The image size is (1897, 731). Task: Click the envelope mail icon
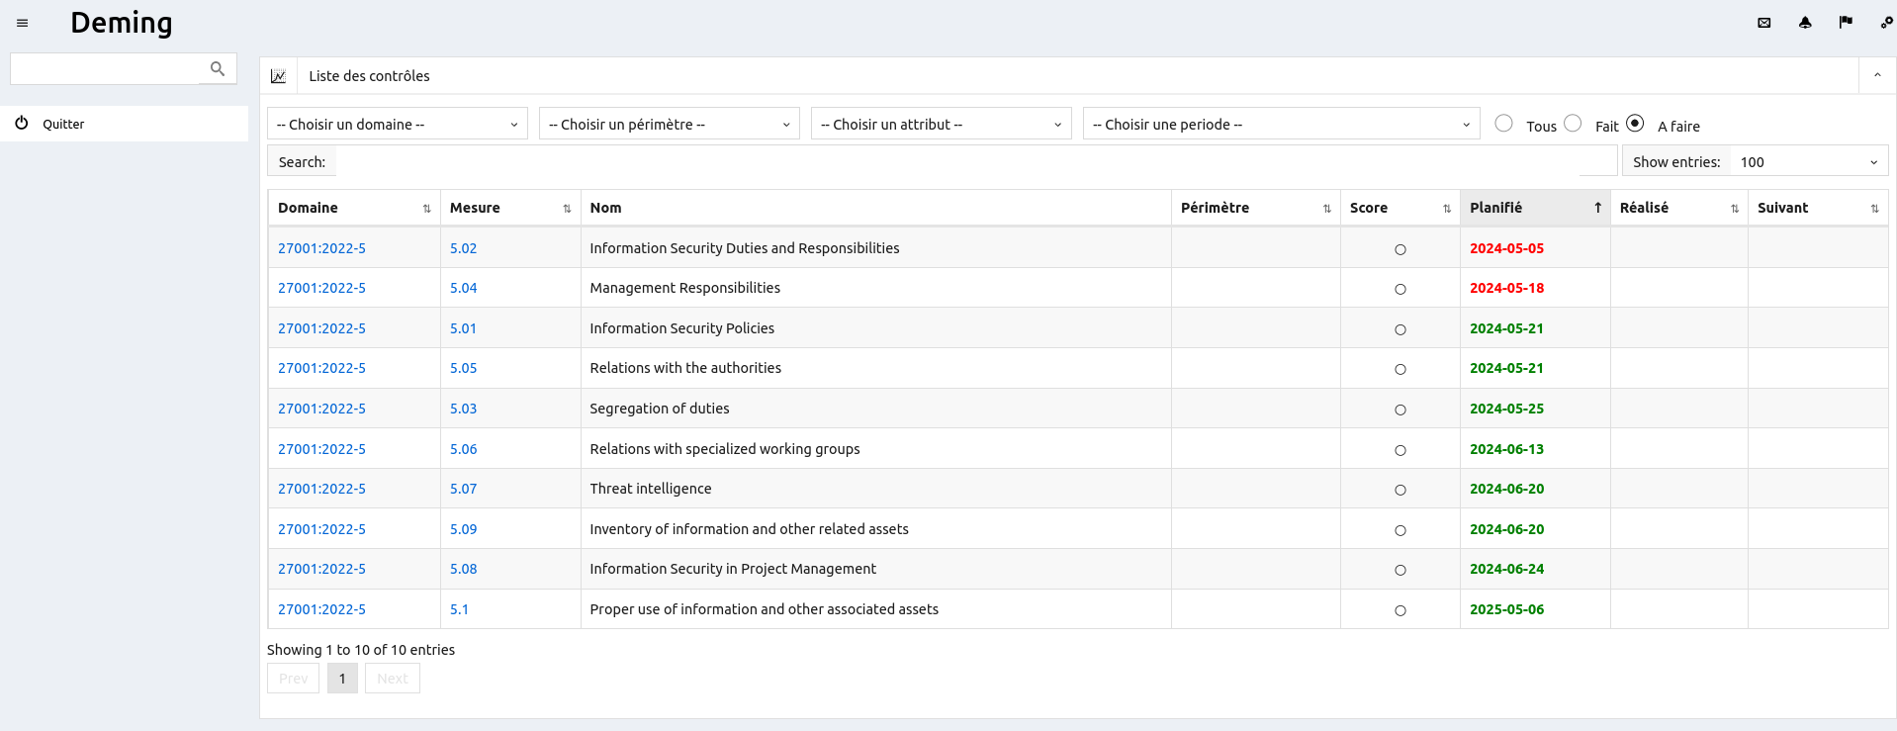(x=1763, y=23)
